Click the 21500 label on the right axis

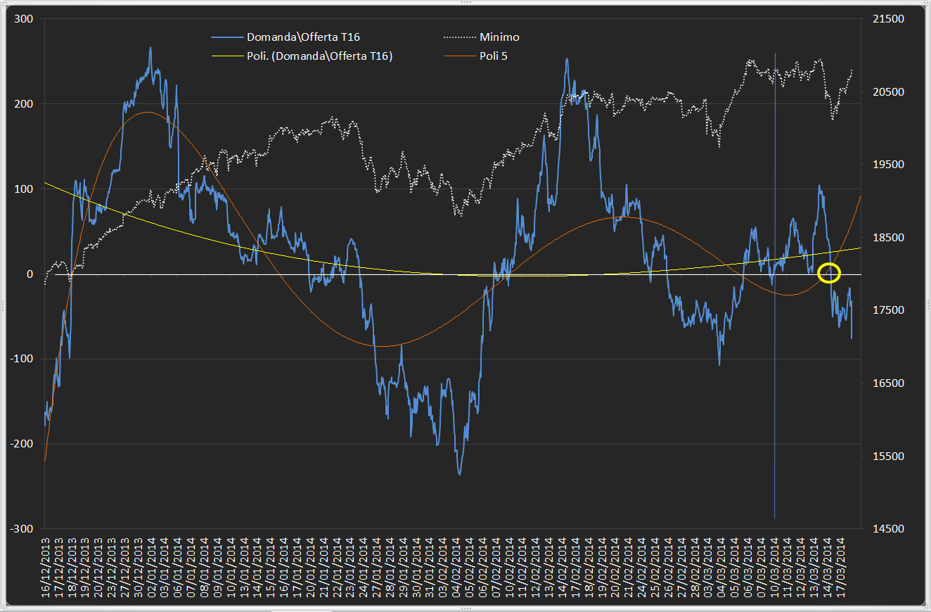click(x=888, y=19)
